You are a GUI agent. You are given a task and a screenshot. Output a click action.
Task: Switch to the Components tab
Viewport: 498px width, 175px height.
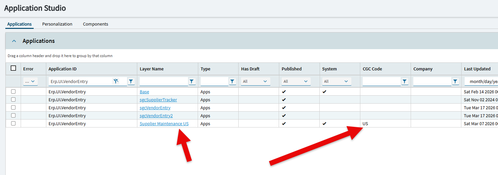(x=96, y=24)
